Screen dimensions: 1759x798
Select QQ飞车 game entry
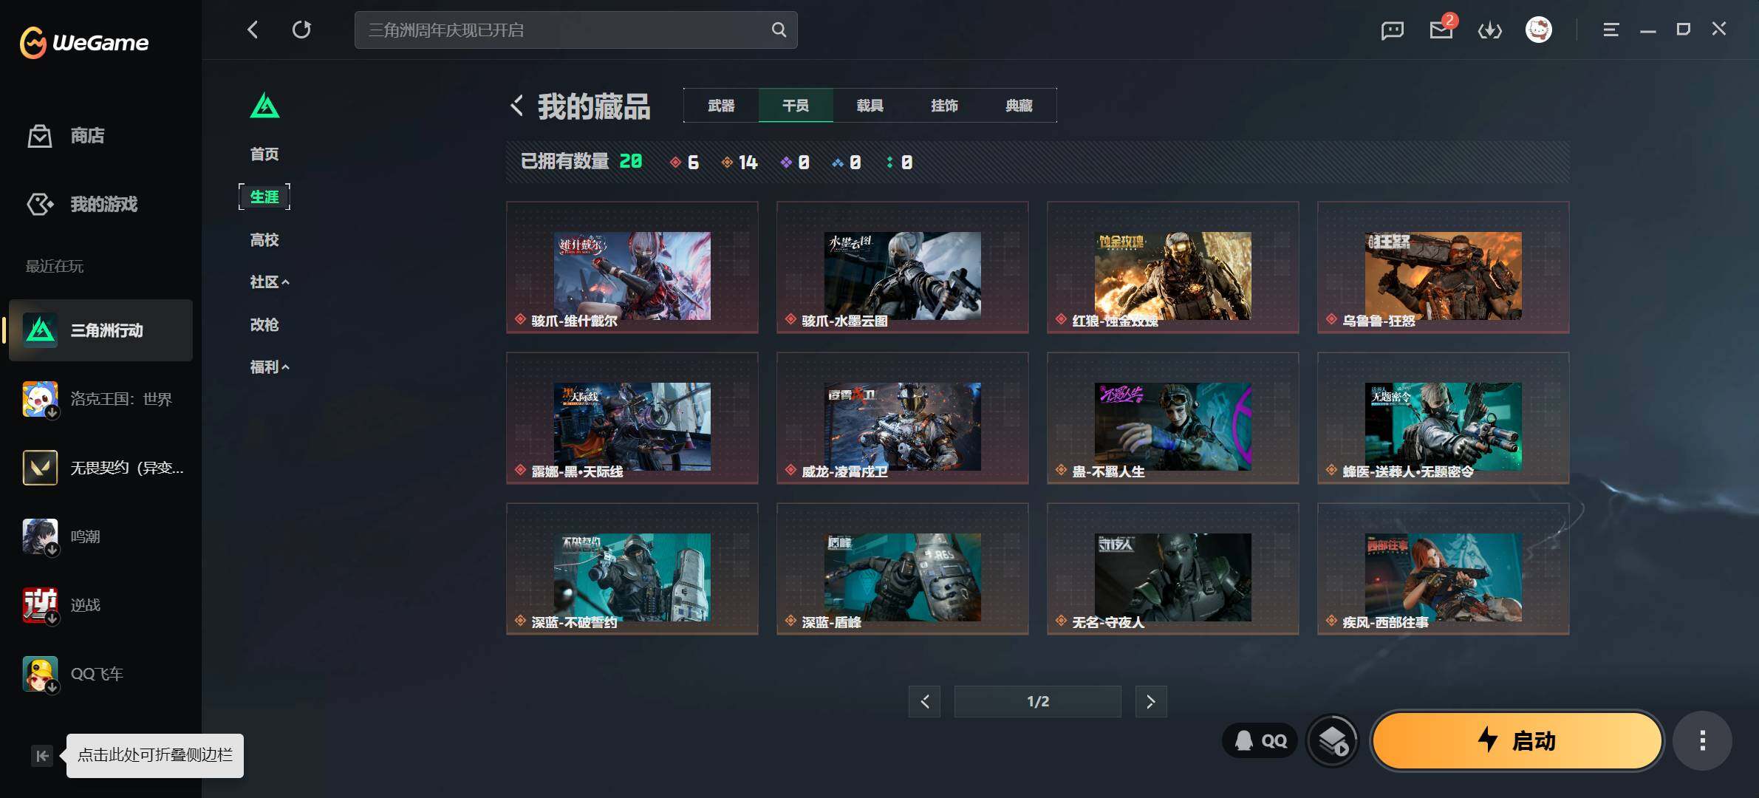point(100,674)
